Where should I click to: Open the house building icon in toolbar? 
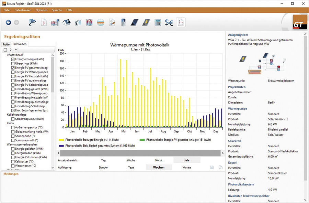(66, 22)
